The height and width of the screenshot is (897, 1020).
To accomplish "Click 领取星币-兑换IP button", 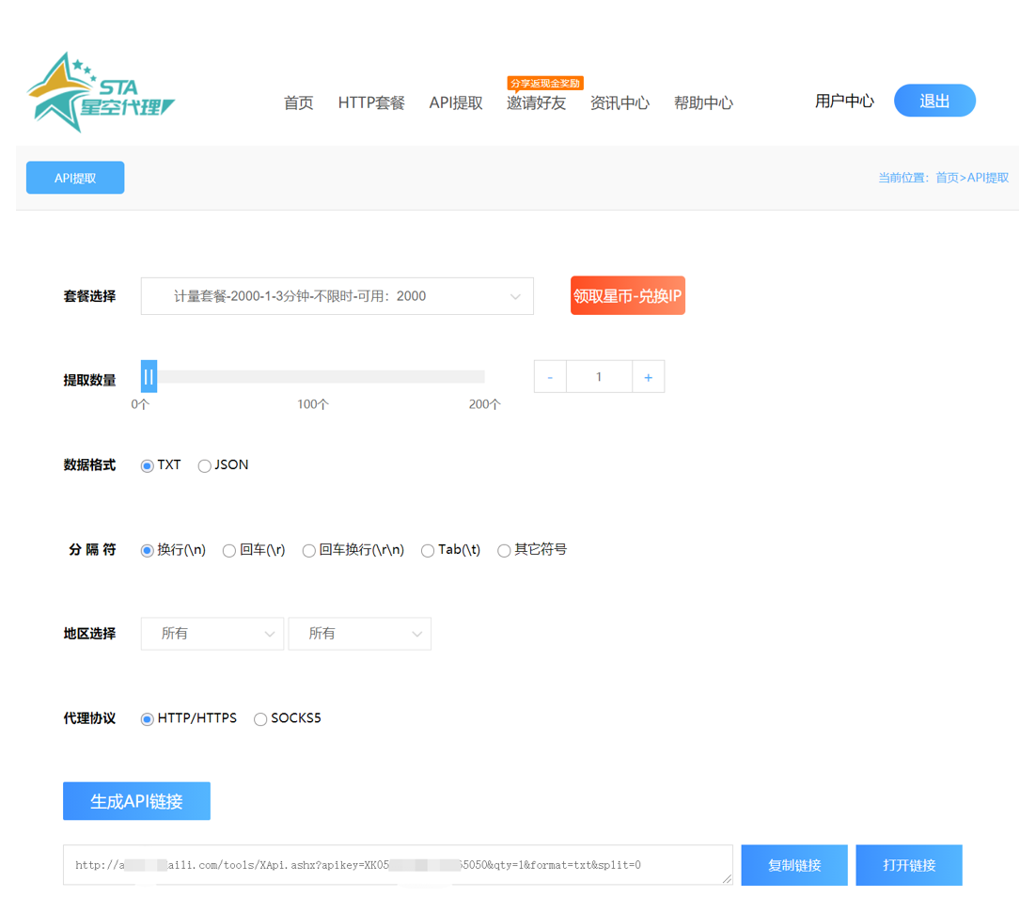I will [628, 296].
